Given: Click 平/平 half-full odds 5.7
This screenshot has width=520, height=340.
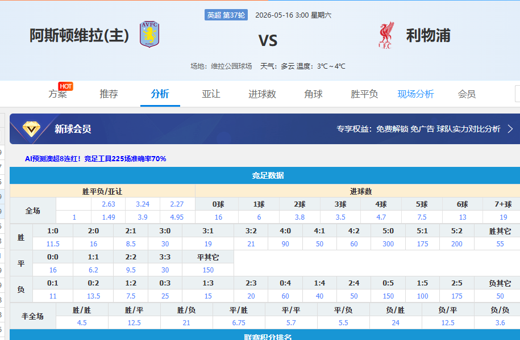Looking at the screenshot, I should pos(291,323).
